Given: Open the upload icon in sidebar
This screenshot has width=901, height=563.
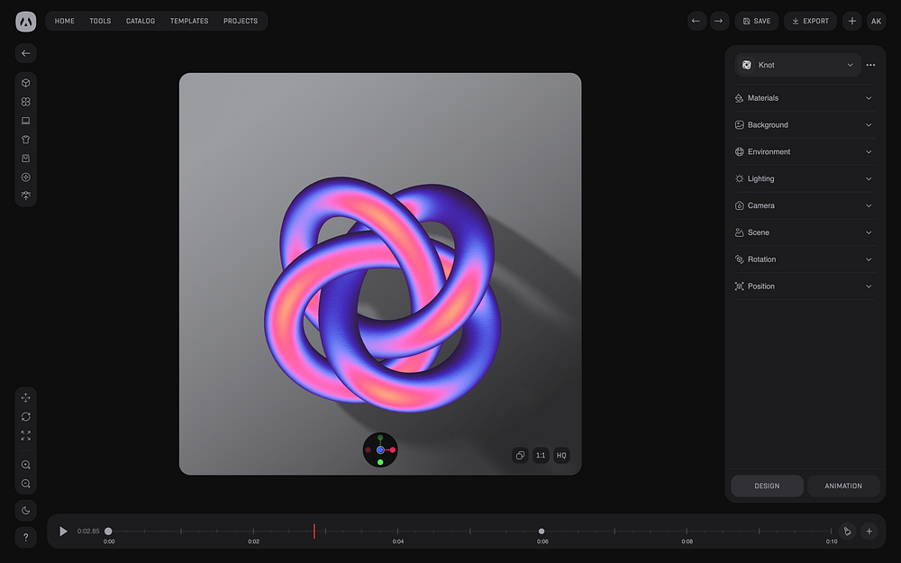Looking at the screenshot, I should click(x=26, y=195).
